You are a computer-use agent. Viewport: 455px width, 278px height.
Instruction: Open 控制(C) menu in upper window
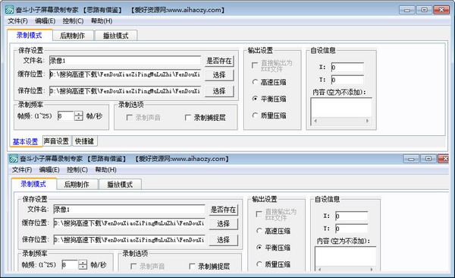coord(73,21)
